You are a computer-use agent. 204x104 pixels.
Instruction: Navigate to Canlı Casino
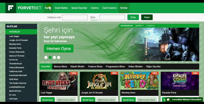109,8
